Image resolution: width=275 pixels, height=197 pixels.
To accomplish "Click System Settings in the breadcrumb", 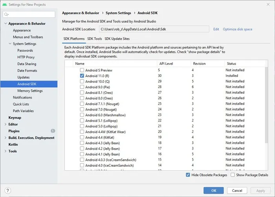I will click(118, 13).
